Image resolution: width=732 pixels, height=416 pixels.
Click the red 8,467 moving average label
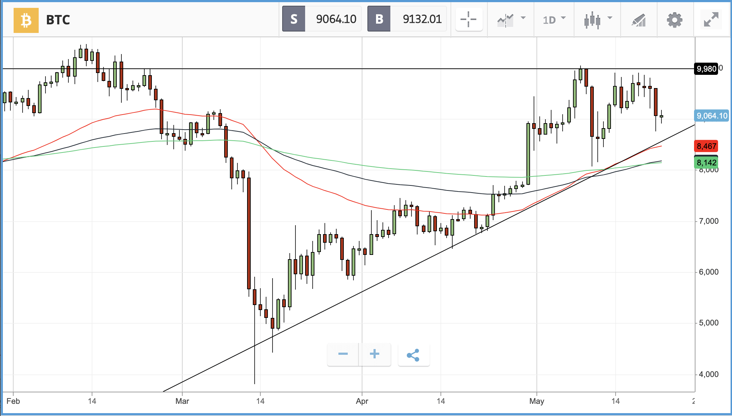tap(706, 146)
